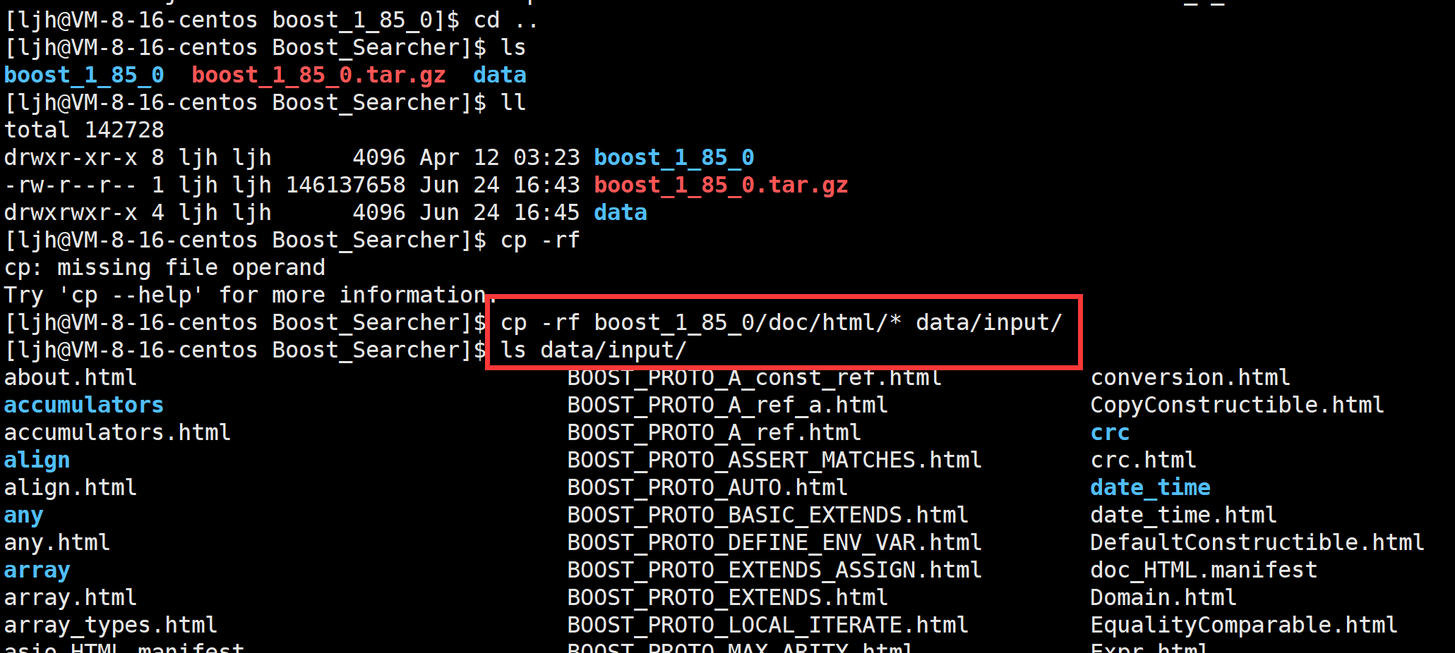1455x653 pixels.
Task: Click 'BOOST_PROTO_ASSERT_MATCHES.html'
Action: pyautogui.click(x=774, y=460)
